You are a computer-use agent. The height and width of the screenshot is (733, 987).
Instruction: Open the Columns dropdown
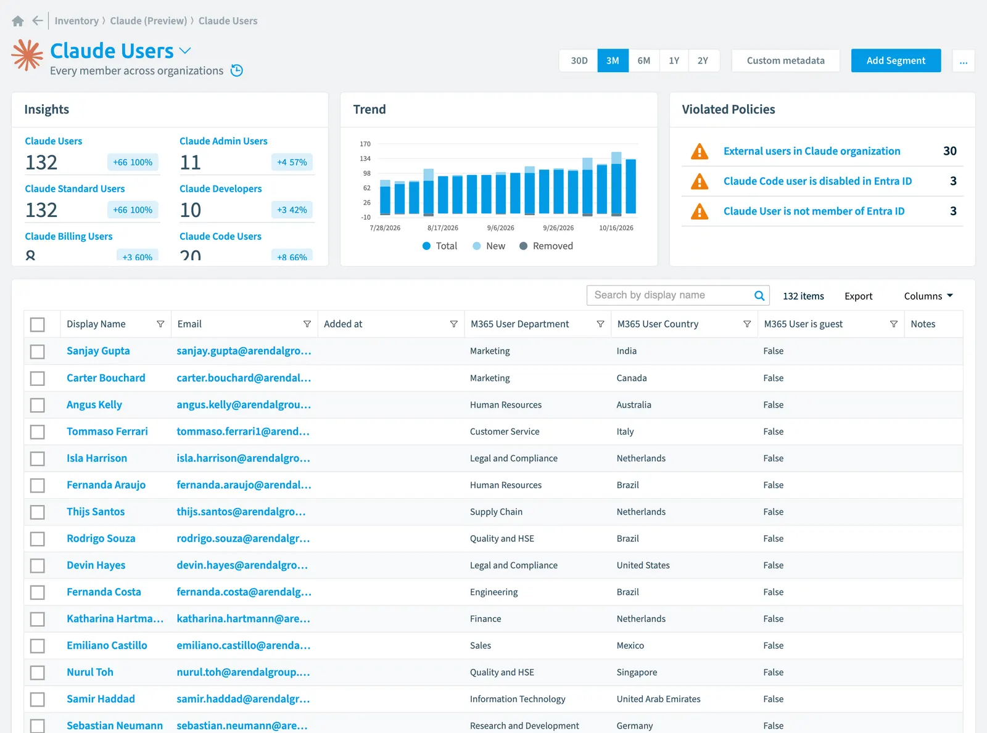(928, 296)
